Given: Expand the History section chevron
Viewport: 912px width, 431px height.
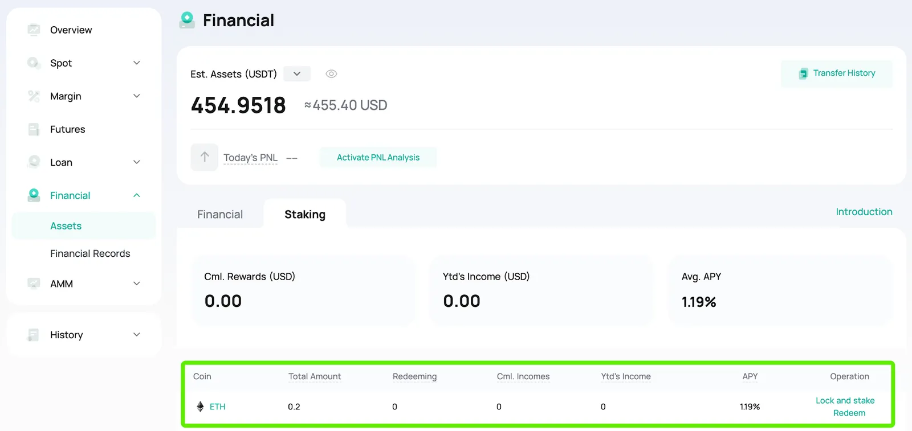Looking at the screenshot, I should tap(137, 335).
